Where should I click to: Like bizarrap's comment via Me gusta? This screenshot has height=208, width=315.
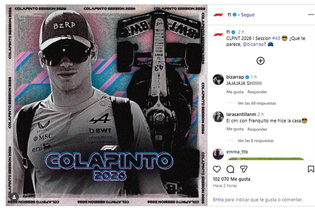[235, 92]
